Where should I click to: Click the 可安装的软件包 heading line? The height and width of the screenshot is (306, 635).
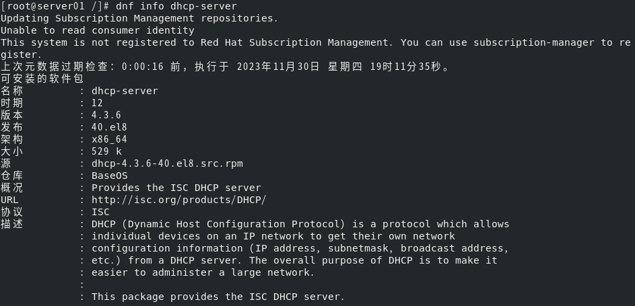34,79
